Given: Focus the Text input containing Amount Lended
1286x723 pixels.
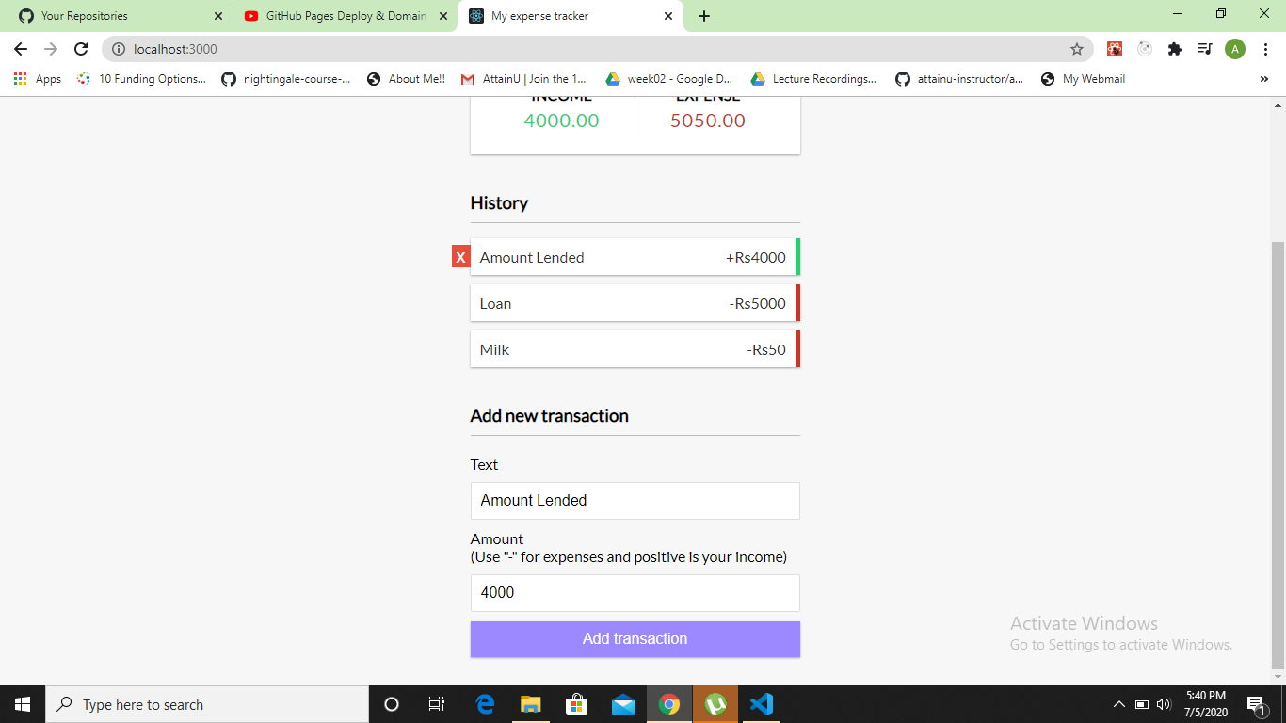Looking at the screenshot, I should [635, 501].
